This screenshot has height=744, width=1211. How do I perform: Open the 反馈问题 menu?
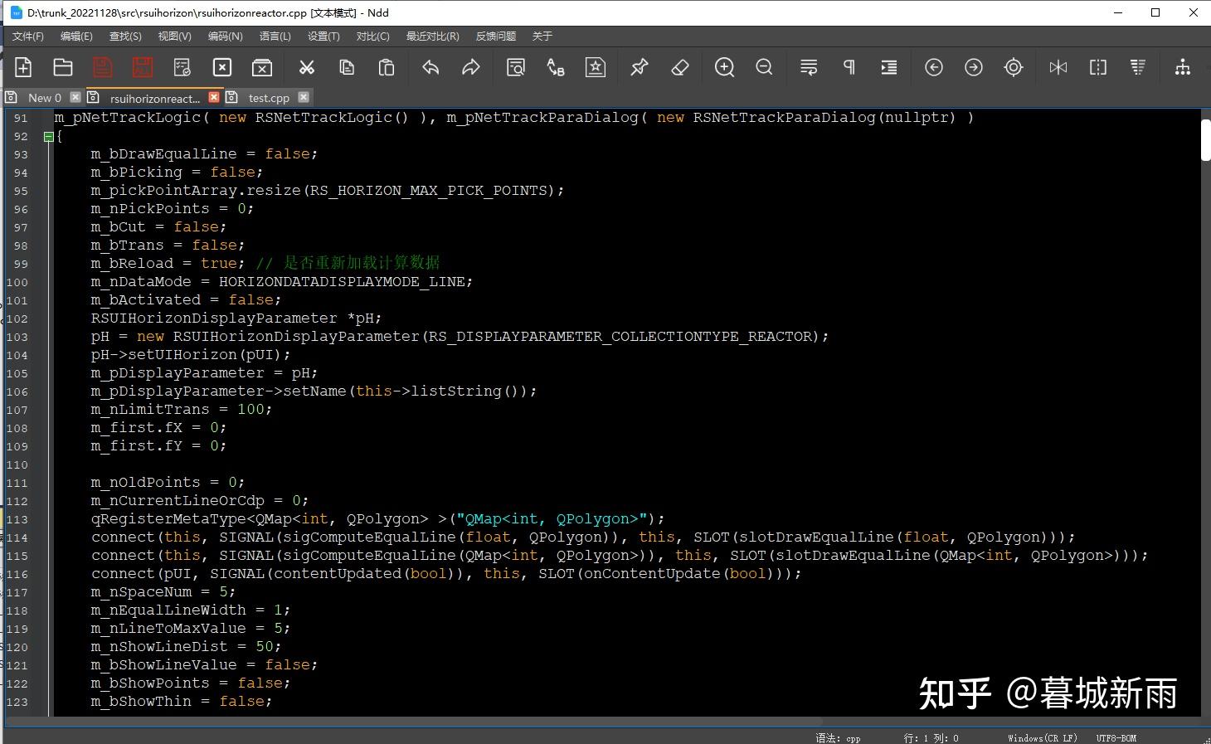(496, 36)
